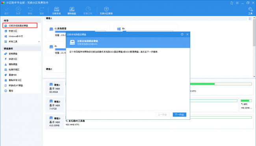Click the Disk 2 (硬盘2) header label
The height and width of the screenshot is (146, 256).
49,69
